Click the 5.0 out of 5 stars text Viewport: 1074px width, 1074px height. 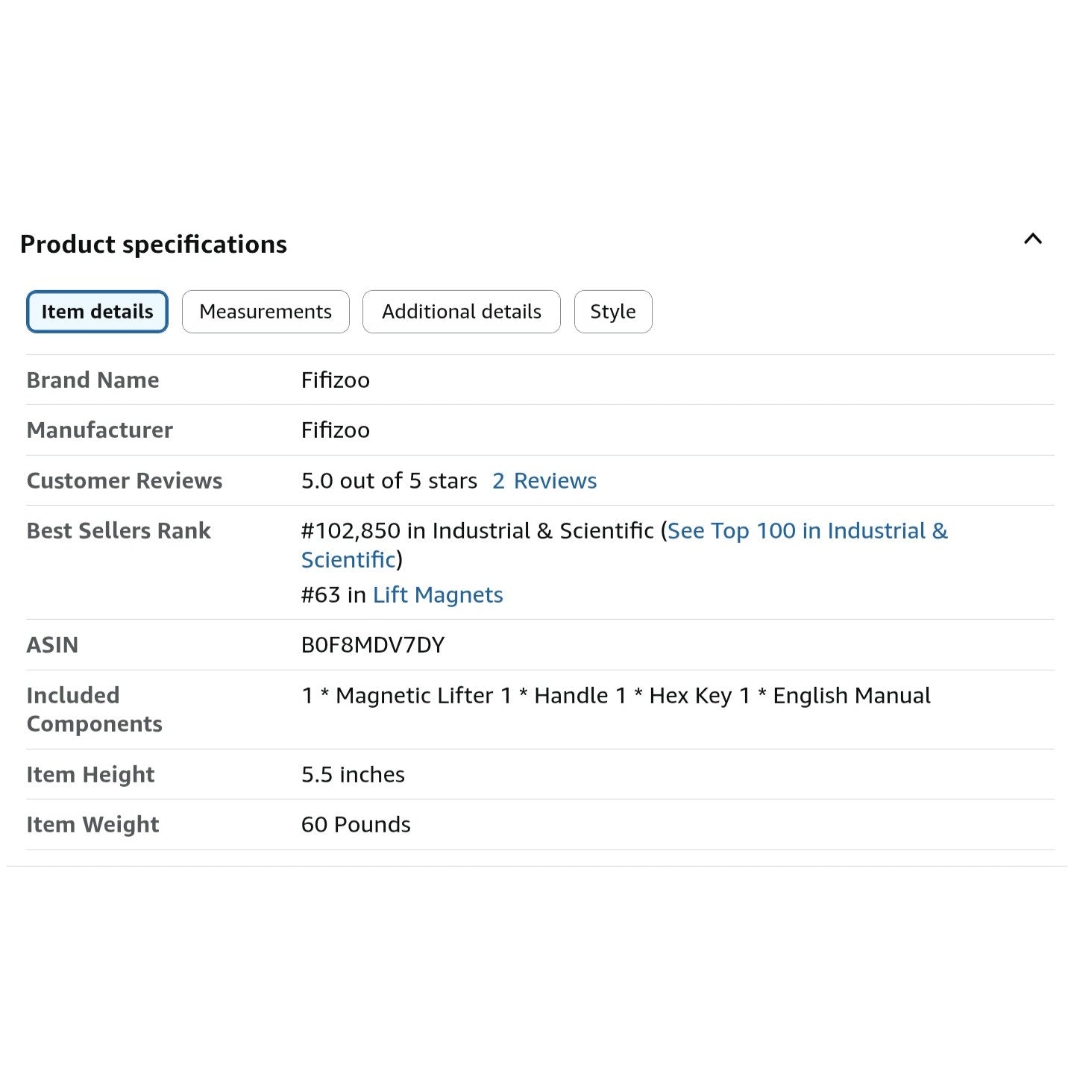click(389, 481)
